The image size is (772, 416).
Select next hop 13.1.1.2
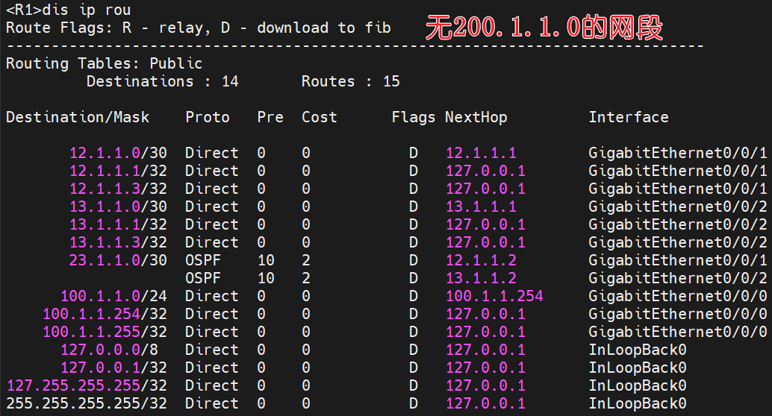point(481,278)
